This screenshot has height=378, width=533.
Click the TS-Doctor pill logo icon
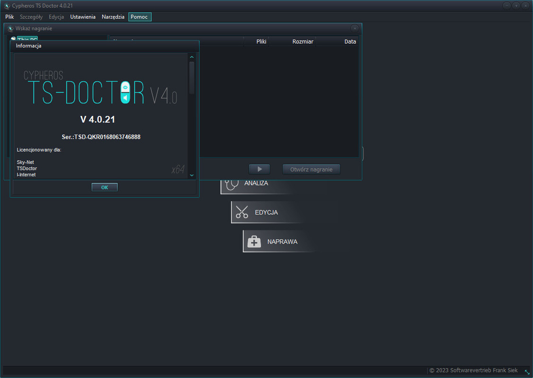tap(125, 93)
